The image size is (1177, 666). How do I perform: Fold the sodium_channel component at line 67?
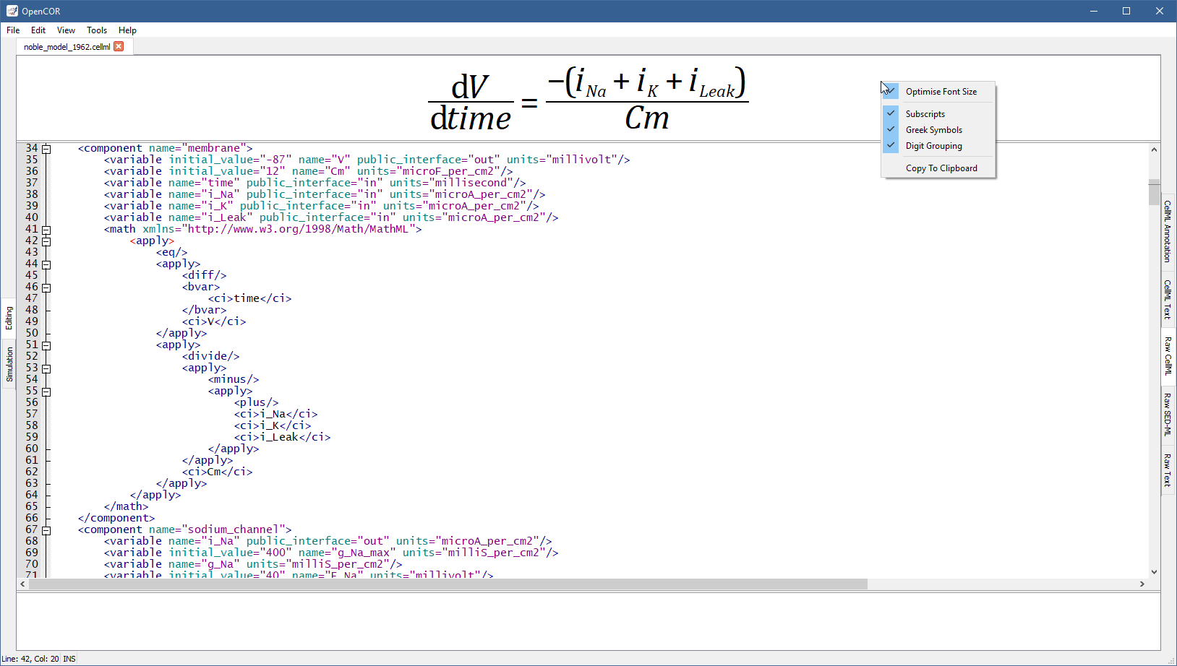(x=46, y=530)
